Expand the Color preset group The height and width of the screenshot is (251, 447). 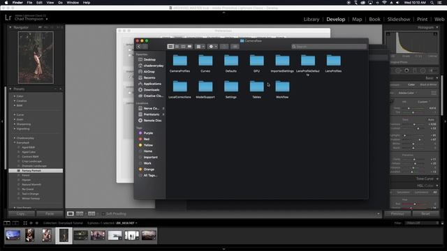tap(15, 96)
